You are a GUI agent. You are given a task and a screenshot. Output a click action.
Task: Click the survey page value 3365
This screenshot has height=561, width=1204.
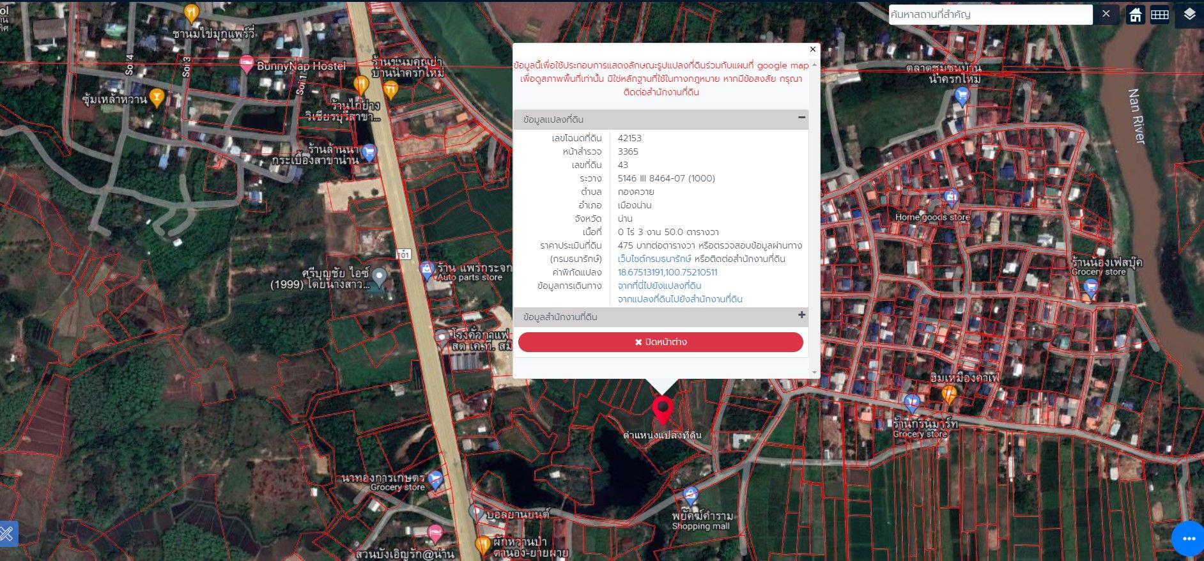[x=628, y=151]
